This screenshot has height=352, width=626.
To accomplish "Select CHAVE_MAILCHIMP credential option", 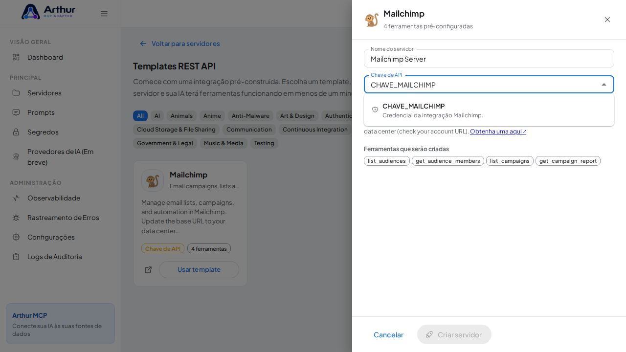I will point(489,110).
